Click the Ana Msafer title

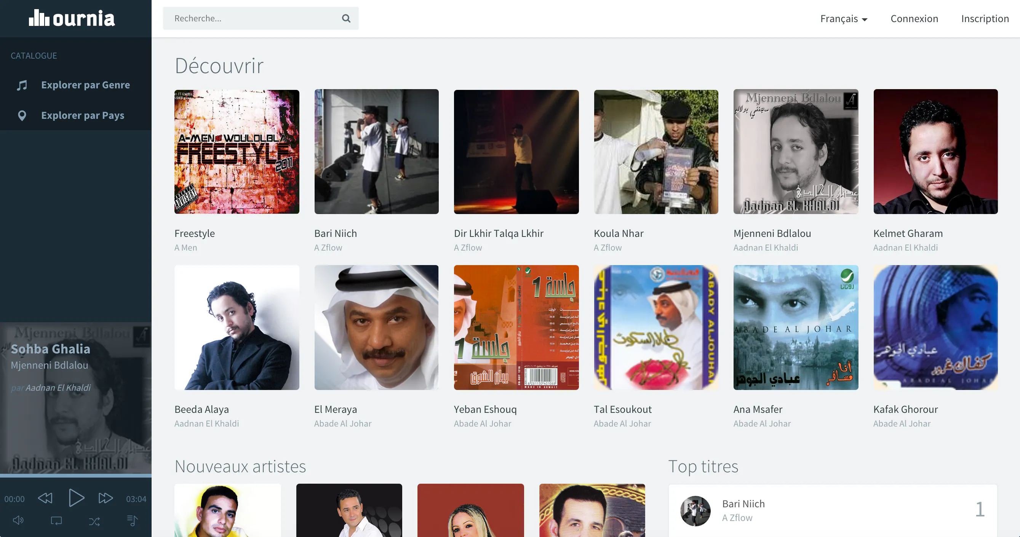click(x=758, y=409)
